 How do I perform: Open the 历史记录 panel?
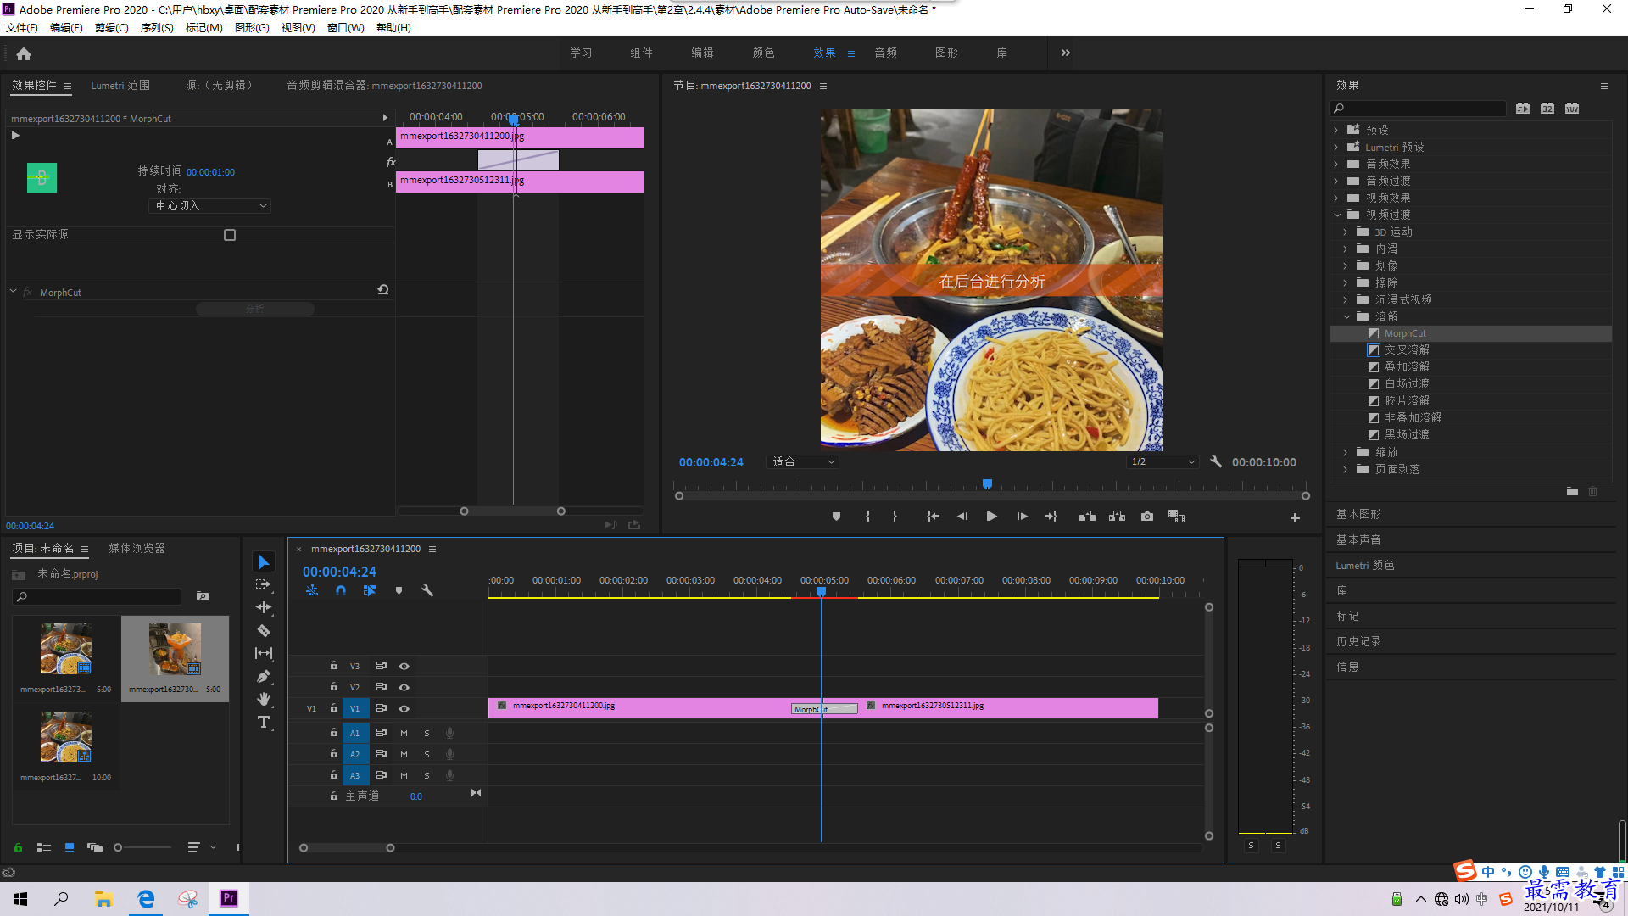(x=1358, y=642)
